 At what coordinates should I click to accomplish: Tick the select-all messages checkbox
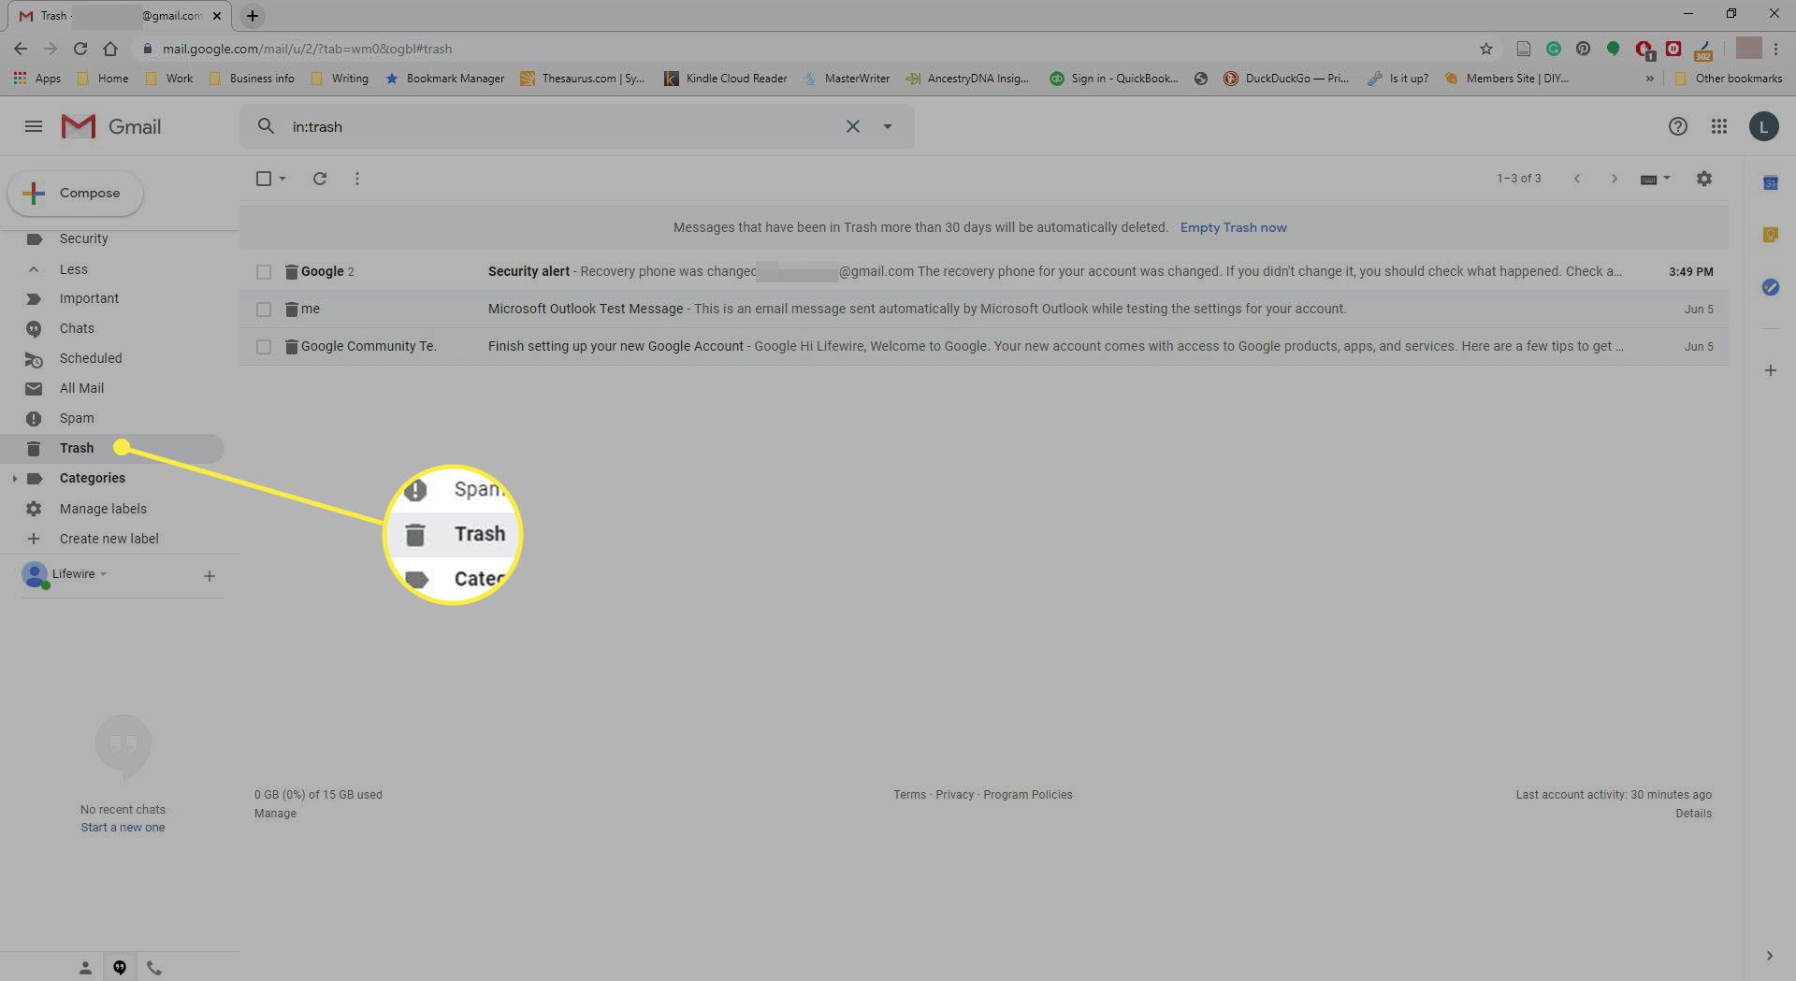pyautogui.click(x=264, y=179)
